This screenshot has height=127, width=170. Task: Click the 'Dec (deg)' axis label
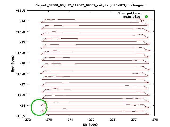[12, 63]
